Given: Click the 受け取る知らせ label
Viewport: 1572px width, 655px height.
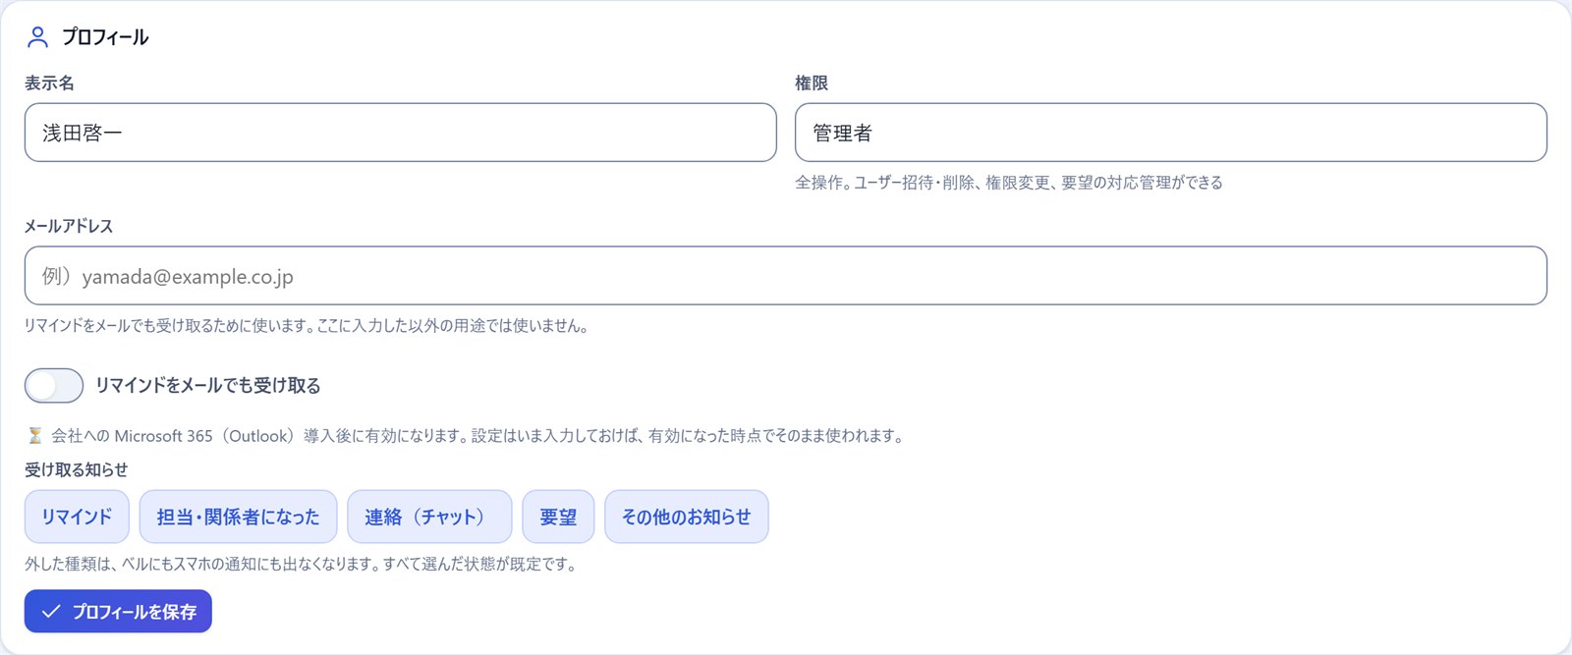Looking at the screenshot, I should (x=76, y=469).
